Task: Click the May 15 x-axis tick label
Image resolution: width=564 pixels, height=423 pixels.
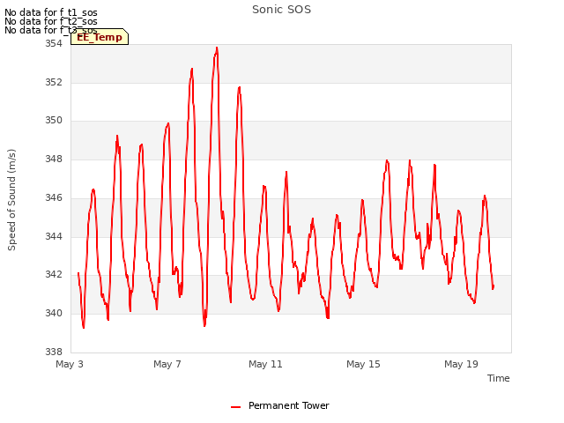Action: pyautogui.click(x=363, y=364)
